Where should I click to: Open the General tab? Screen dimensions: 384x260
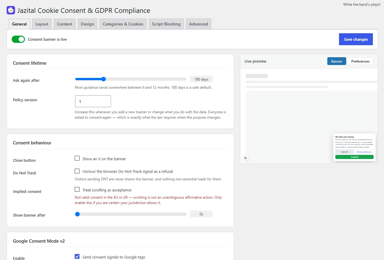[x=19, y=24]
